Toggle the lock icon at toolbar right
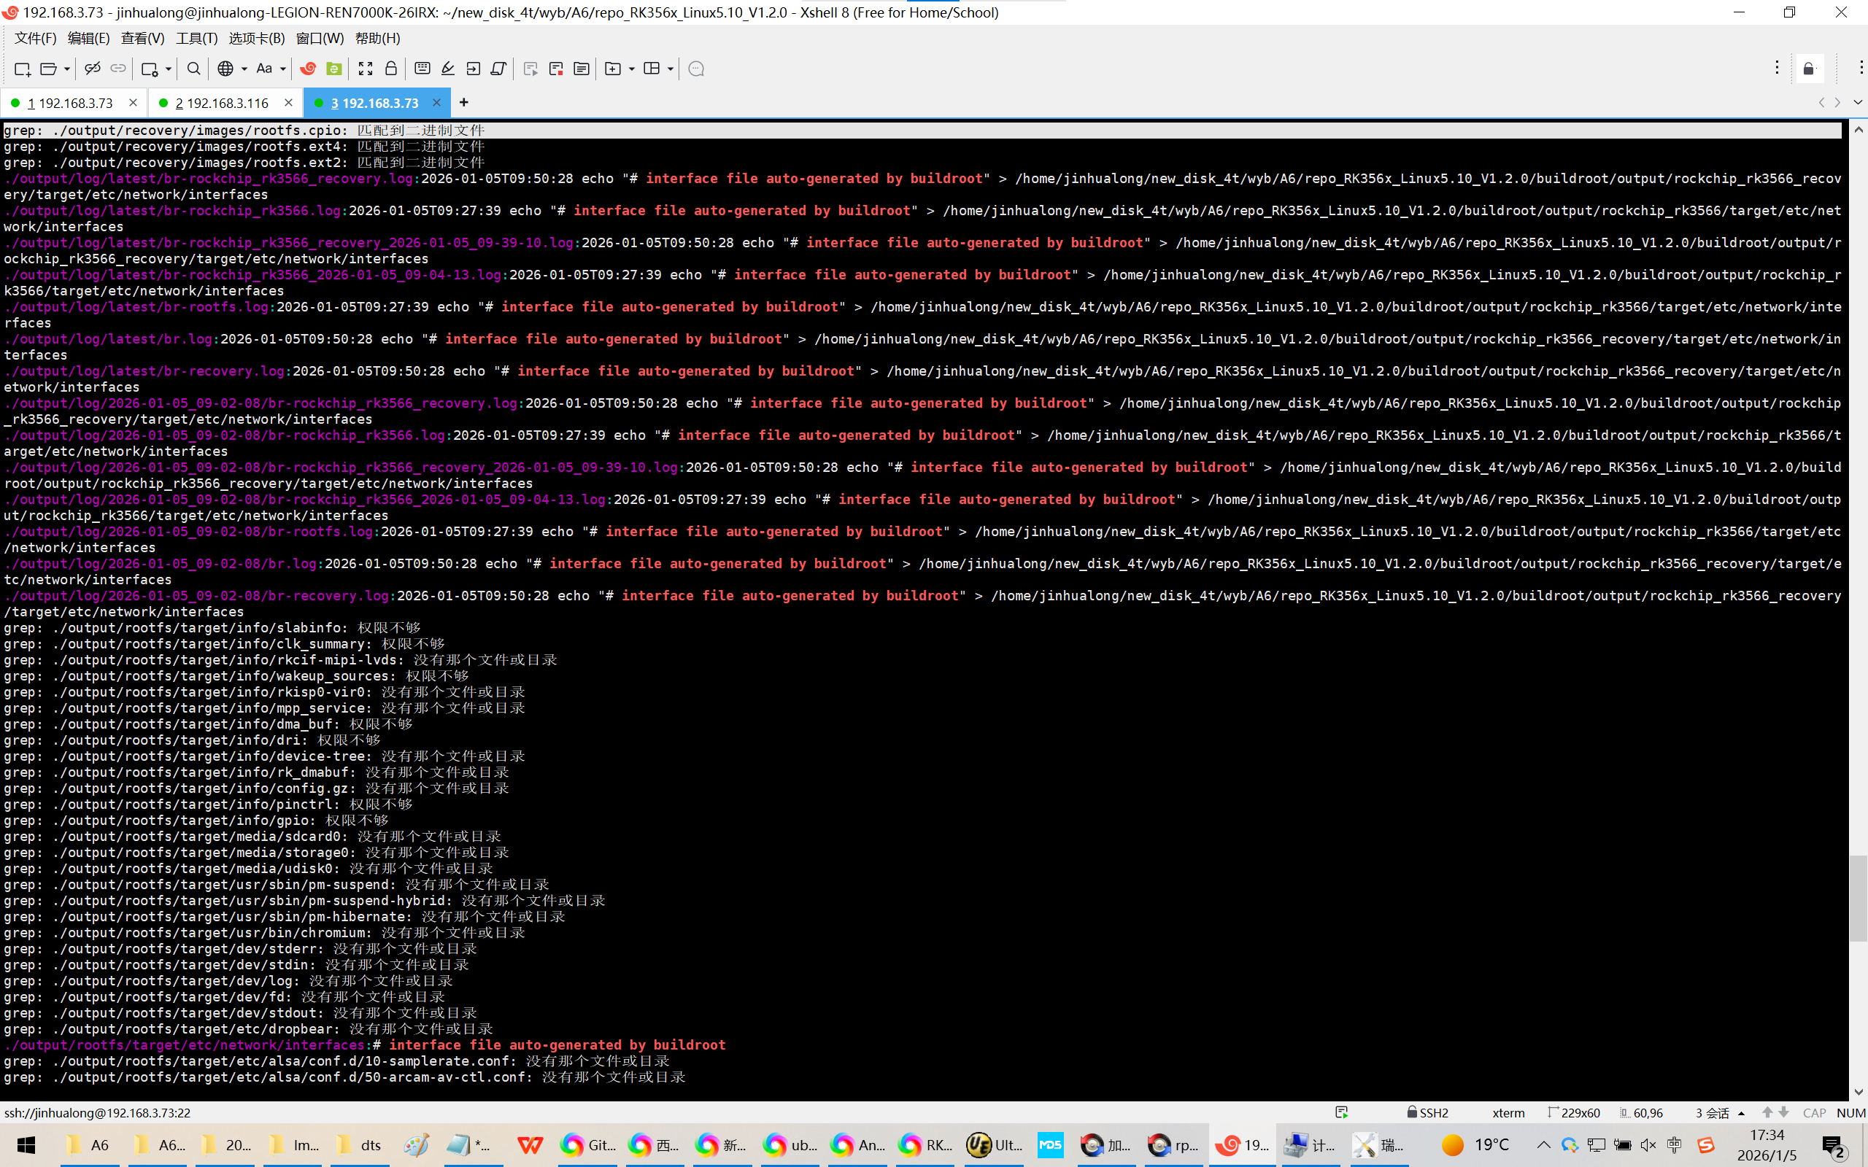 [x=1809, y=69]
